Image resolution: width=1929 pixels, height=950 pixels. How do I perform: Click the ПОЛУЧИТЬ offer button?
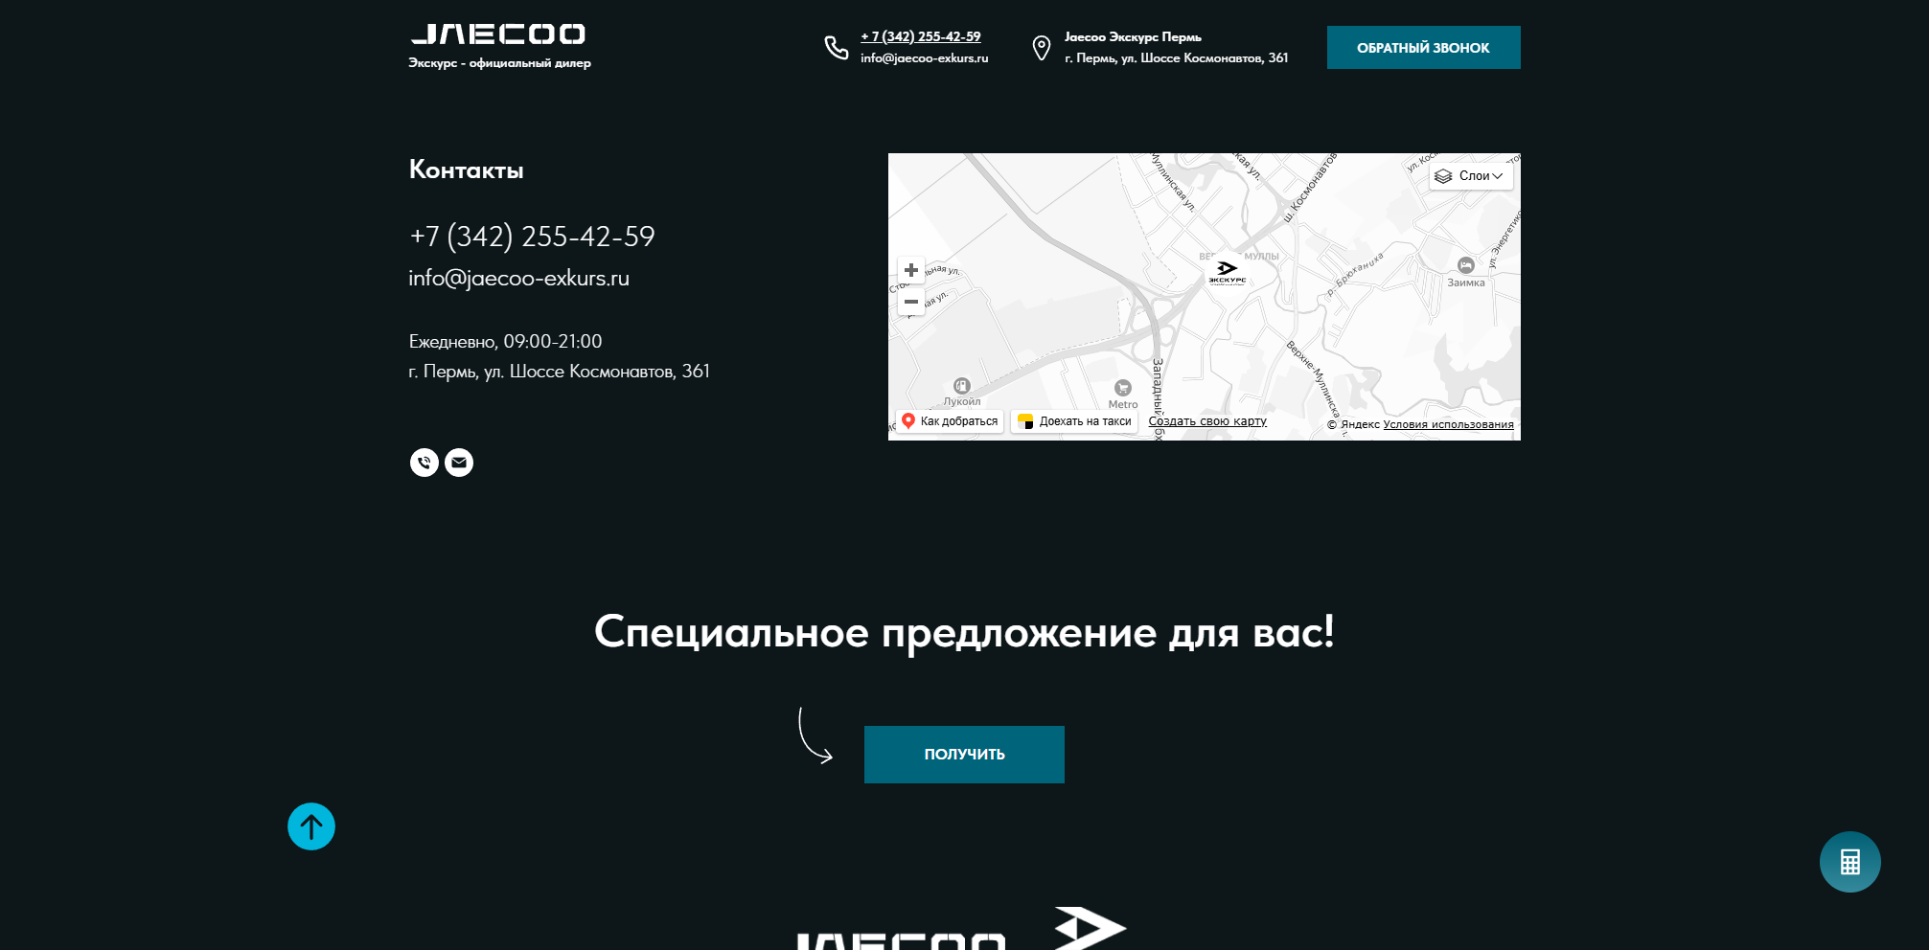click(964, 754)
